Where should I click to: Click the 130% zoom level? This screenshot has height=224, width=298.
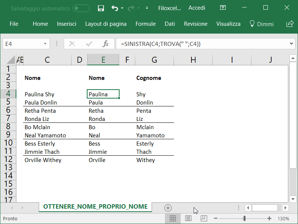283,218
